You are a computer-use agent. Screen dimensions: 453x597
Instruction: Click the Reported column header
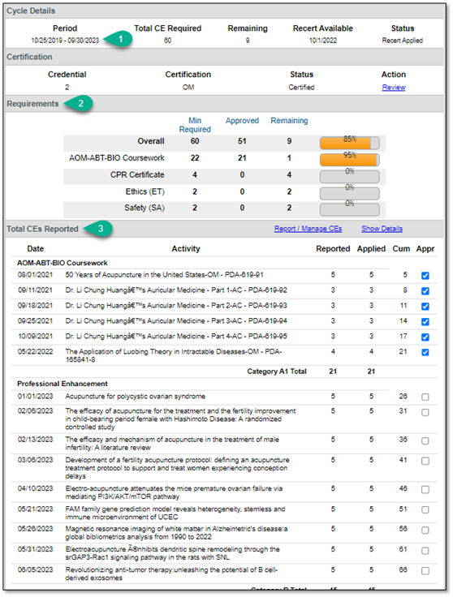pyautogui.click(x=333, y=249)
